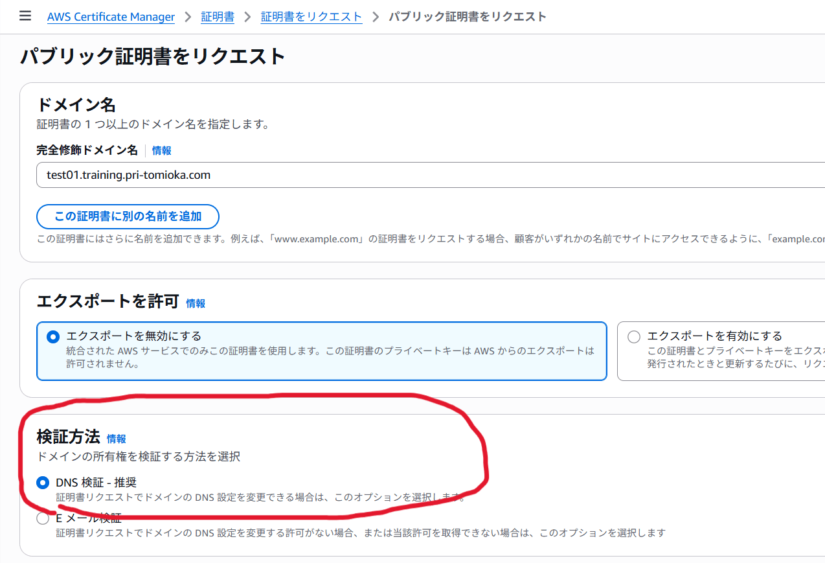Choose E メール検証 radio button
This screenshot has width=825, height=563.
click(x=43, y=518)
